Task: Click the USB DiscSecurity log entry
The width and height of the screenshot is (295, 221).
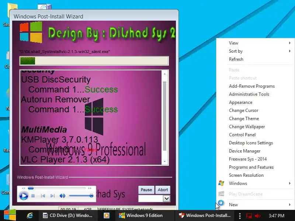Action: pos(56,80)
